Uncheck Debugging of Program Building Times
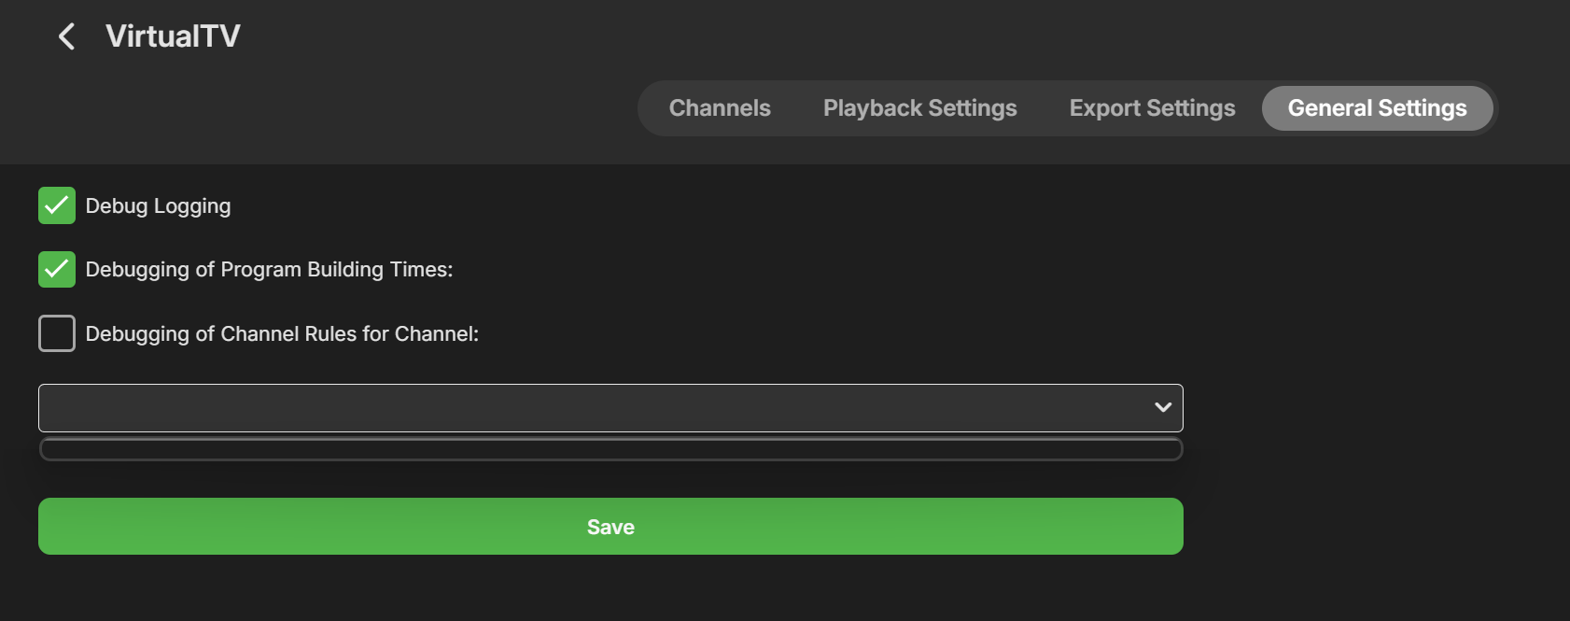Viewport: 1570px width, 621px height. pos(57,269)
